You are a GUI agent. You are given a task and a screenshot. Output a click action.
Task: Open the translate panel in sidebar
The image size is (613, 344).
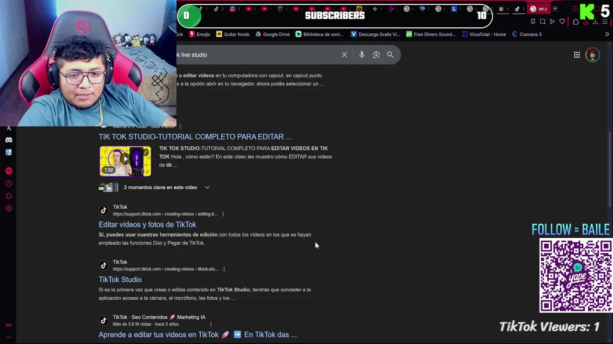(9, 152)
